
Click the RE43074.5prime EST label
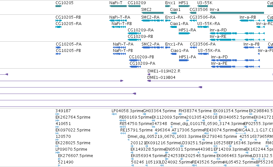pos(220,130)
